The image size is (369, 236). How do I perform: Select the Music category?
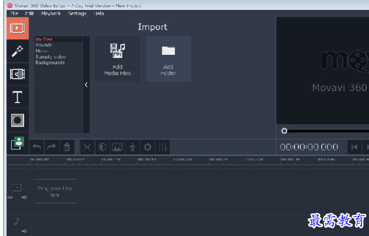[42, 51]
